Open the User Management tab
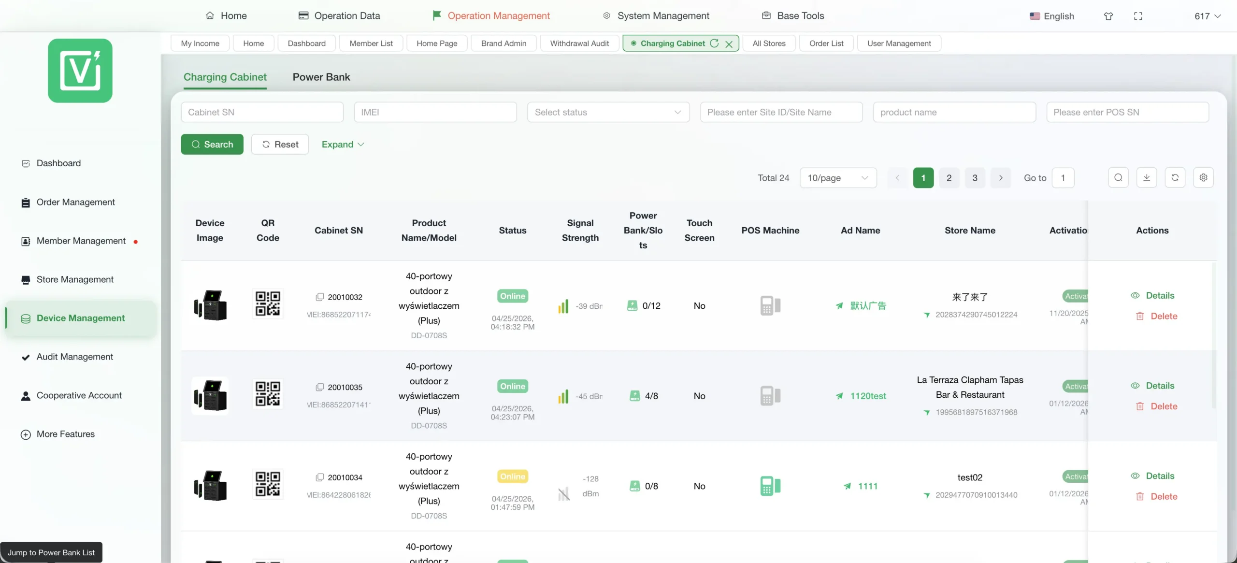This screenshot has width=1237, height=563. pos(899,43)
